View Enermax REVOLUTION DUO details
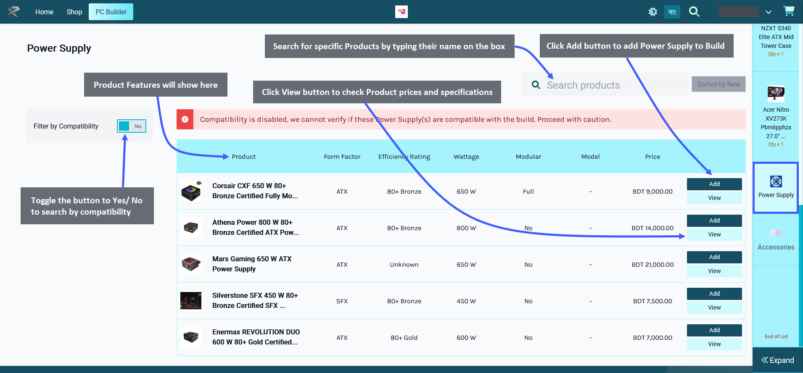Viewport: 803px width, 373px height. click(x=714, y=344)
